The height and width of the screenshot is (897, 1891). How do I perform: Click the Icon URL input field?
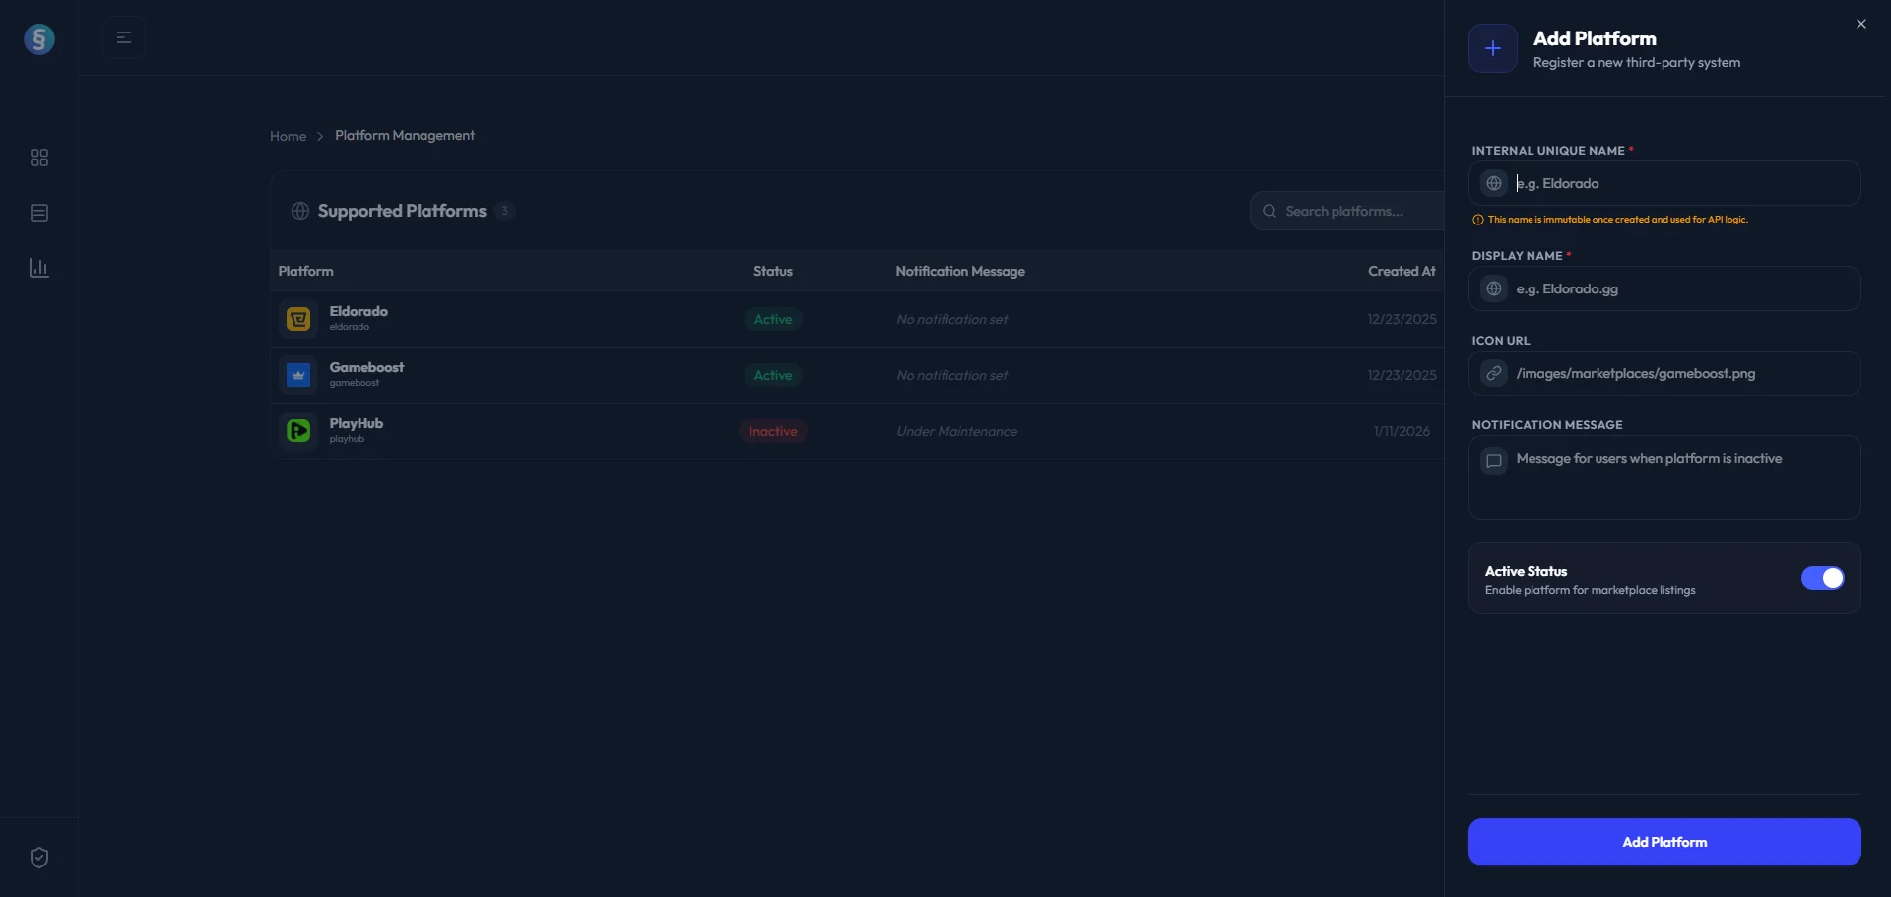(1679, 374)
